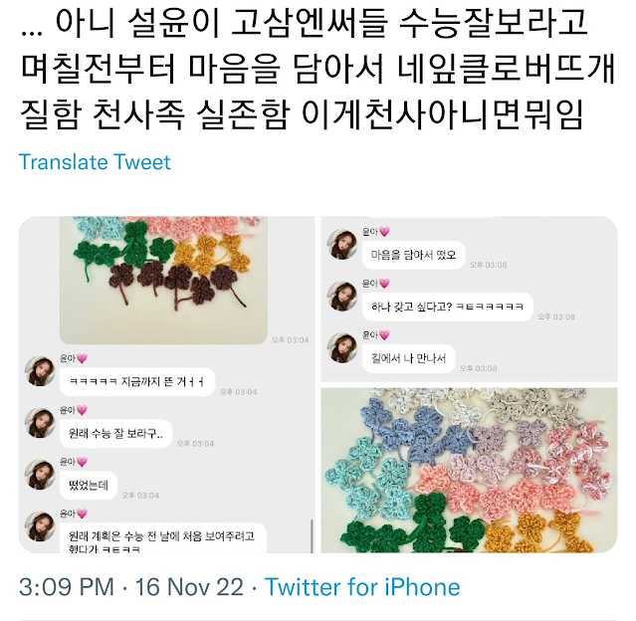Click the tweet timestamp 3:09 PM · 16 Nov 22
The image size is (636, 621).
(131, 587)
